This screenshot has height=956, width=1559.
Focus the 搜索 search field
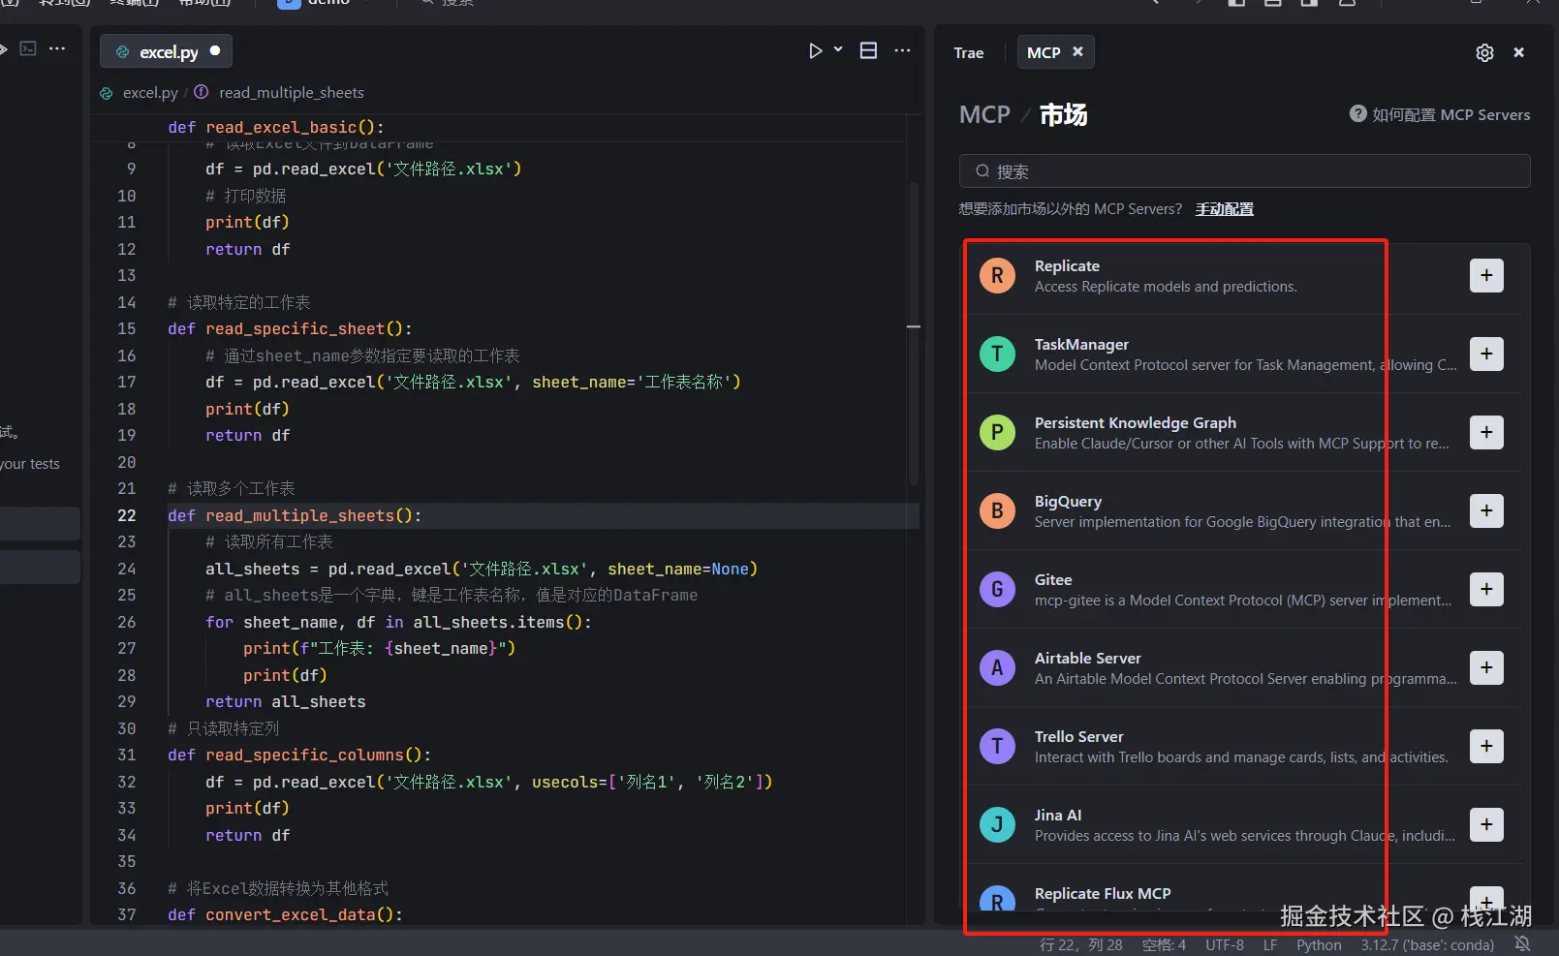(x=1244, y=171)
